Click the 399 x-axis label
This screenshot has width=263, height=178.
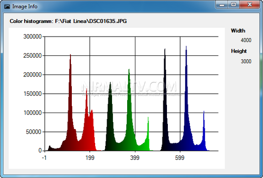[x=135, y=158]
